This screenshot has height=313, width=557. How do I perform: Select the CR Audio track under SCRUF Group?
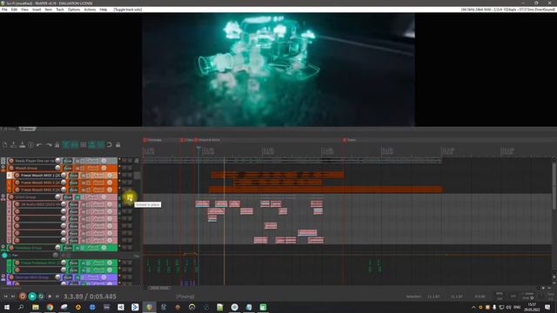[x=40, y=204]
